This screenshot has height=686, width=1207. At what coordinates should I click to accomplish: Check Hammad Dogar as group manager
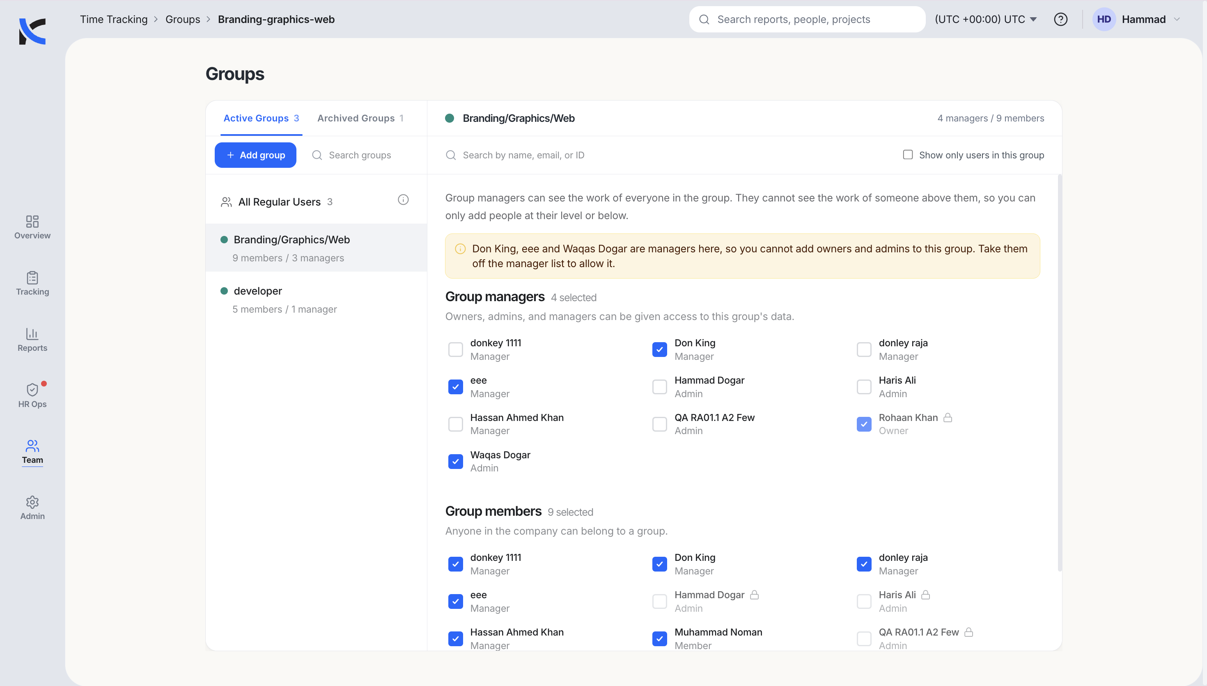[659, 387]
